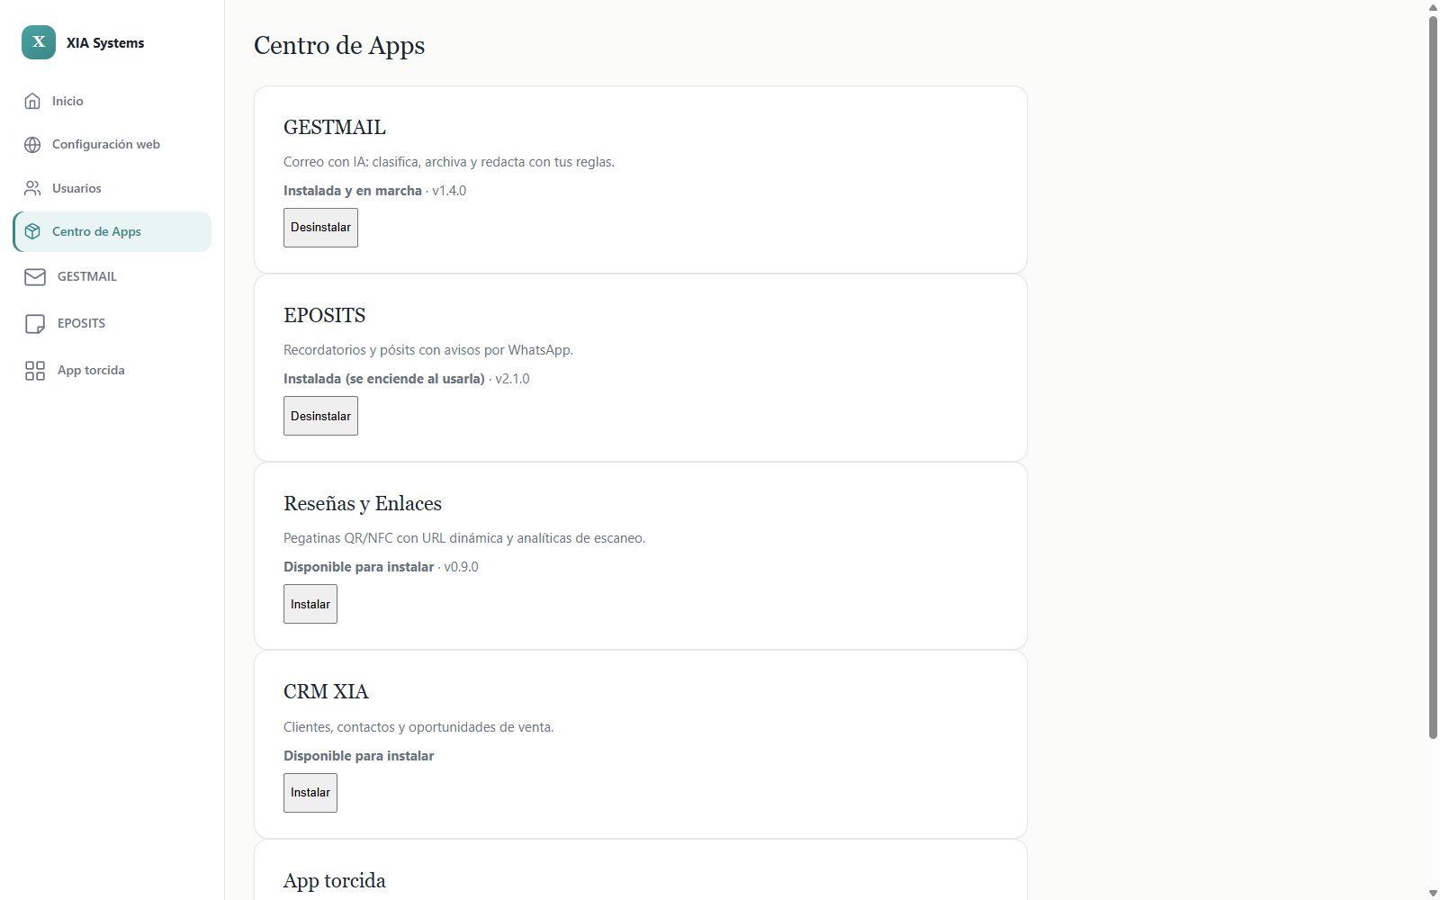Click the scrollbar down arrow

click(1433, 893)
